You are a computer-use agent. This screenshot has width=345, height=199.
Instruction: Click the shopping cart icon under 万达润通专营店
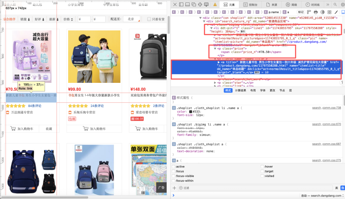tap(13, 129)
